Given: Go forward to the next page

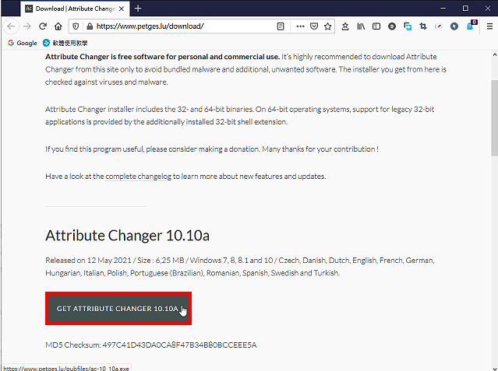Looking at the screenshot, I should [x=27, y=26].
